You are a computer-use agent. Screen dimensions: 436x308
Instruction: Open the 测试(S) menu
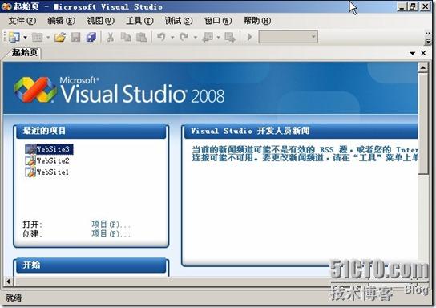179,21
